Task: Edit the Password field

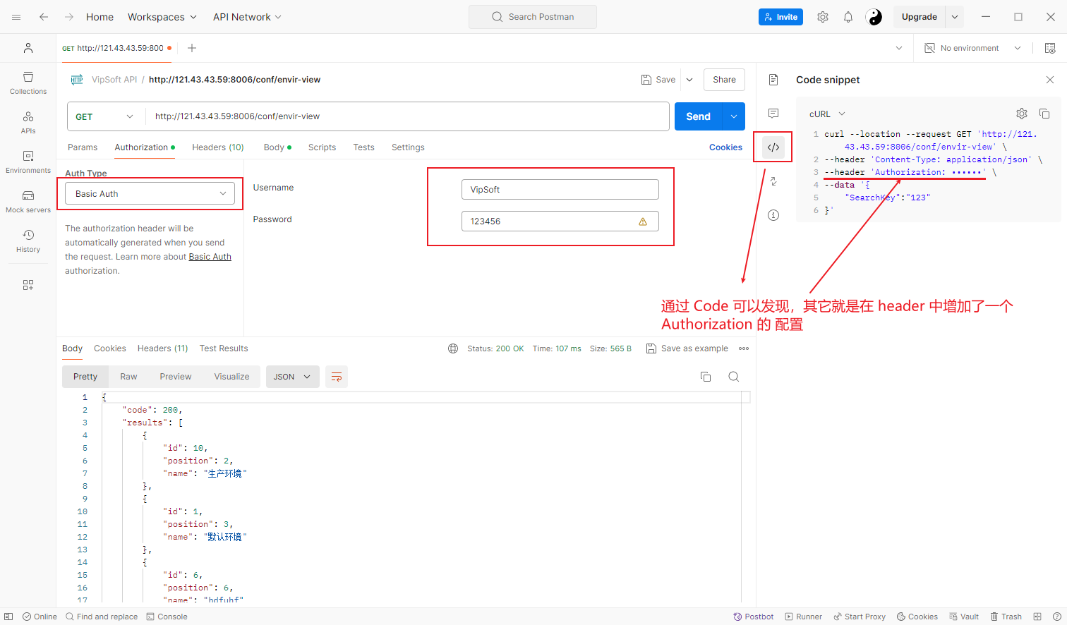Action: click(x=560, y=222)
